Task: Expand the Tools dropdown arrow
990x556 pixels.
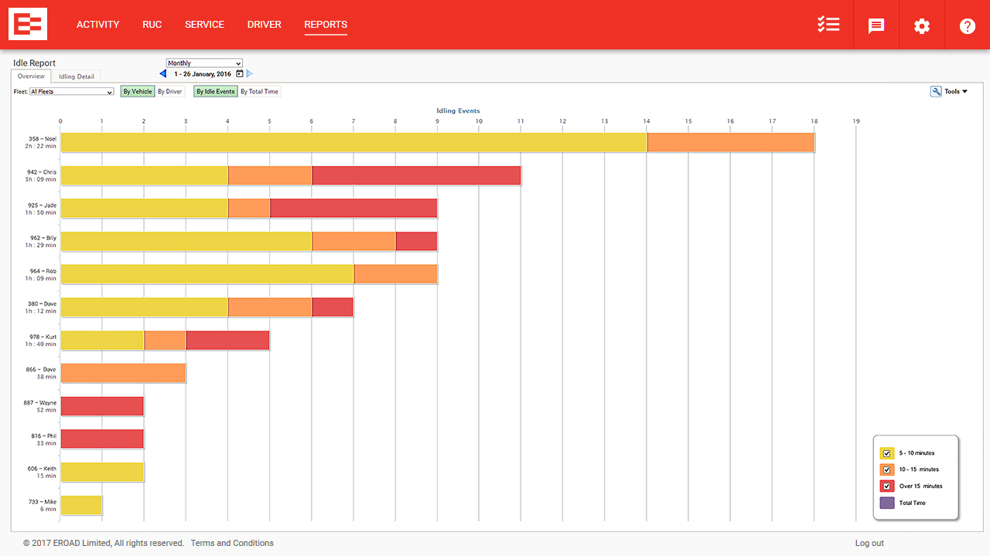Action: [x=964, y=91]
